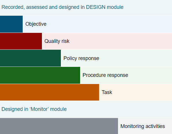
Task: Select the Policy response label
Action: 81,58
